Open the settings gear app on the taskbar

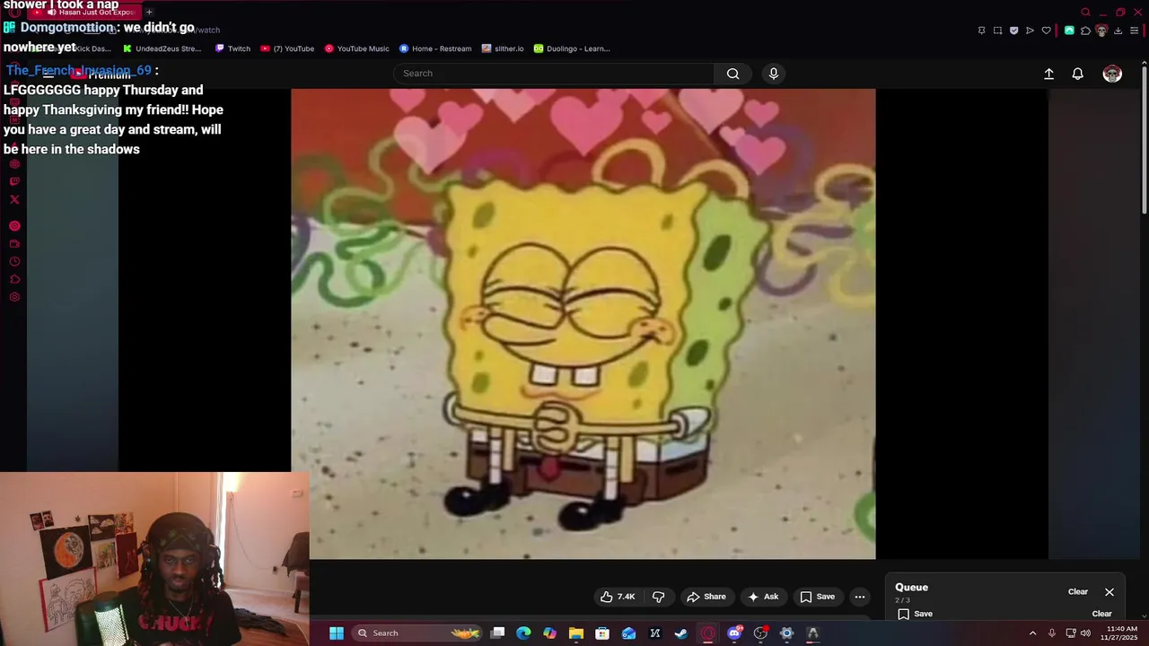click(x=786, y=633)
